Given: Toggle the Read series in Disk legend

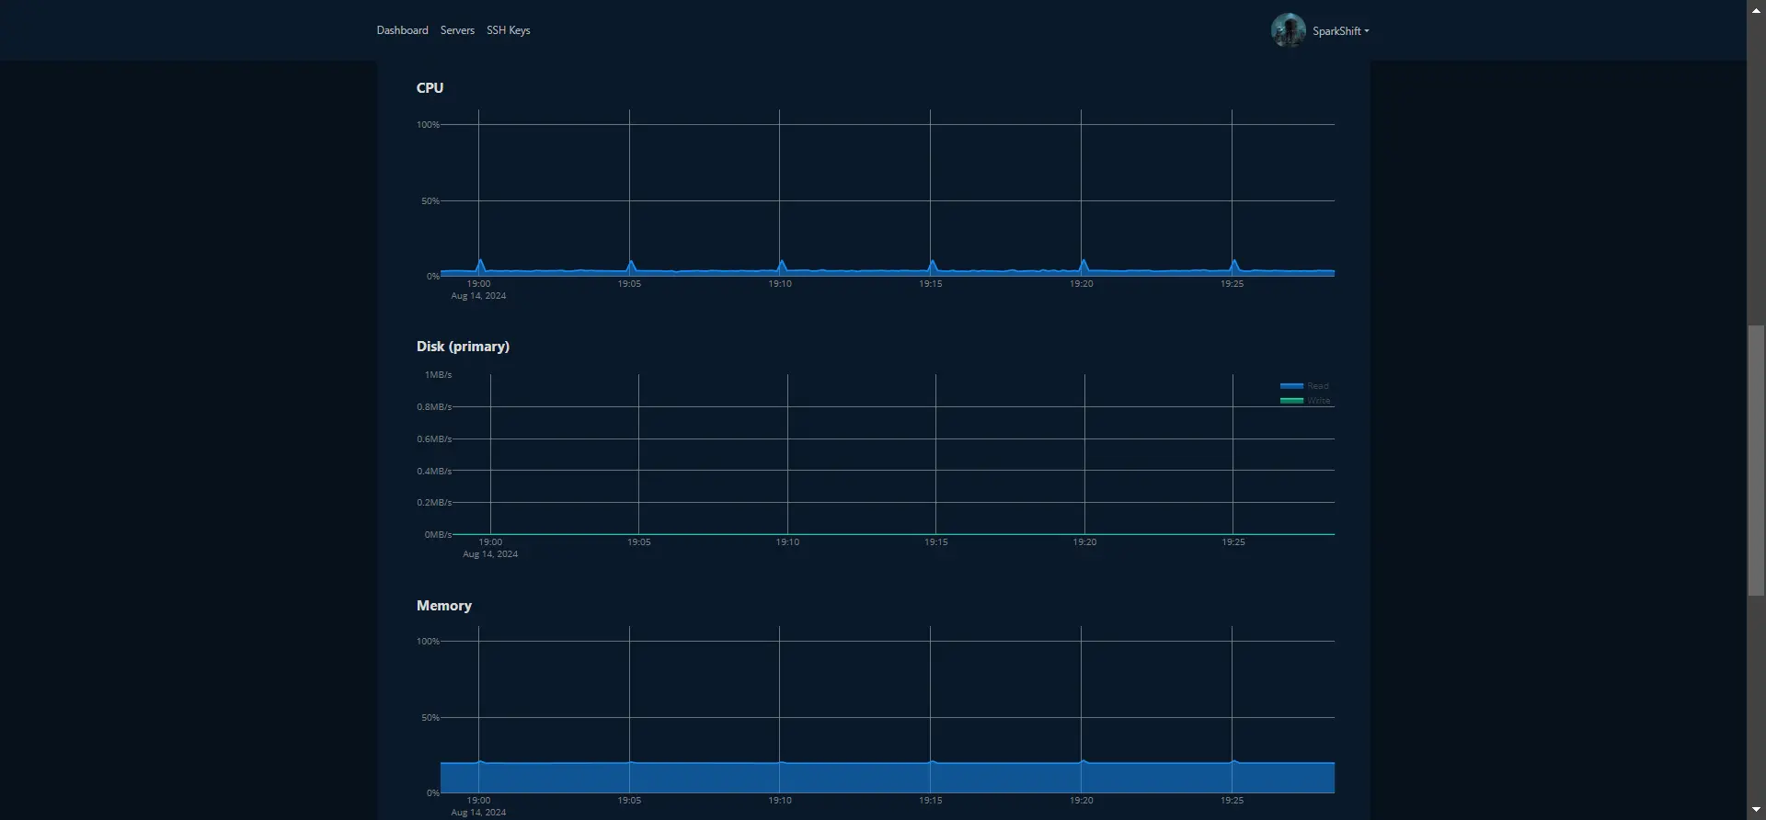Looking at the screenshot, I should (1304, 386).
